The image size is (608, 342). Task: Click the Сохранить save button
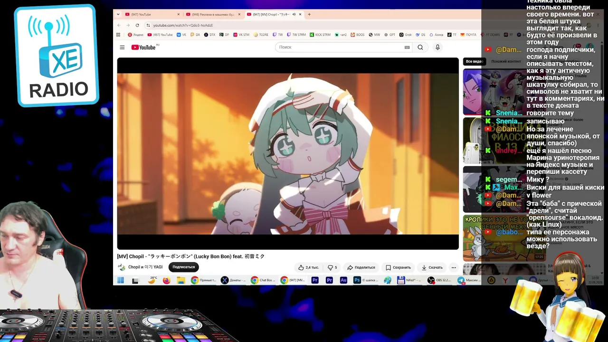pos(398,267)
